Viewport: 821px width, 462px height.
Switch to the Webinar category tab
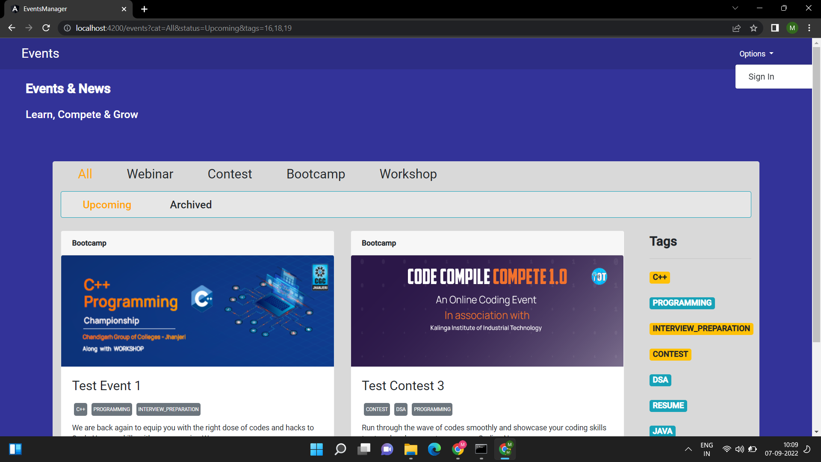pos(150,174)
